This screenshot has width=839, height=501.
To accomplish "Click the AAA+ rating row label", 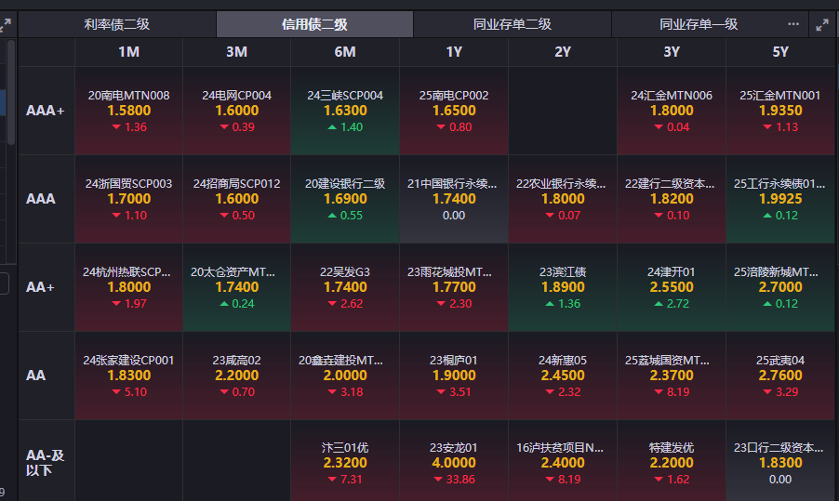I will [46, 111].
